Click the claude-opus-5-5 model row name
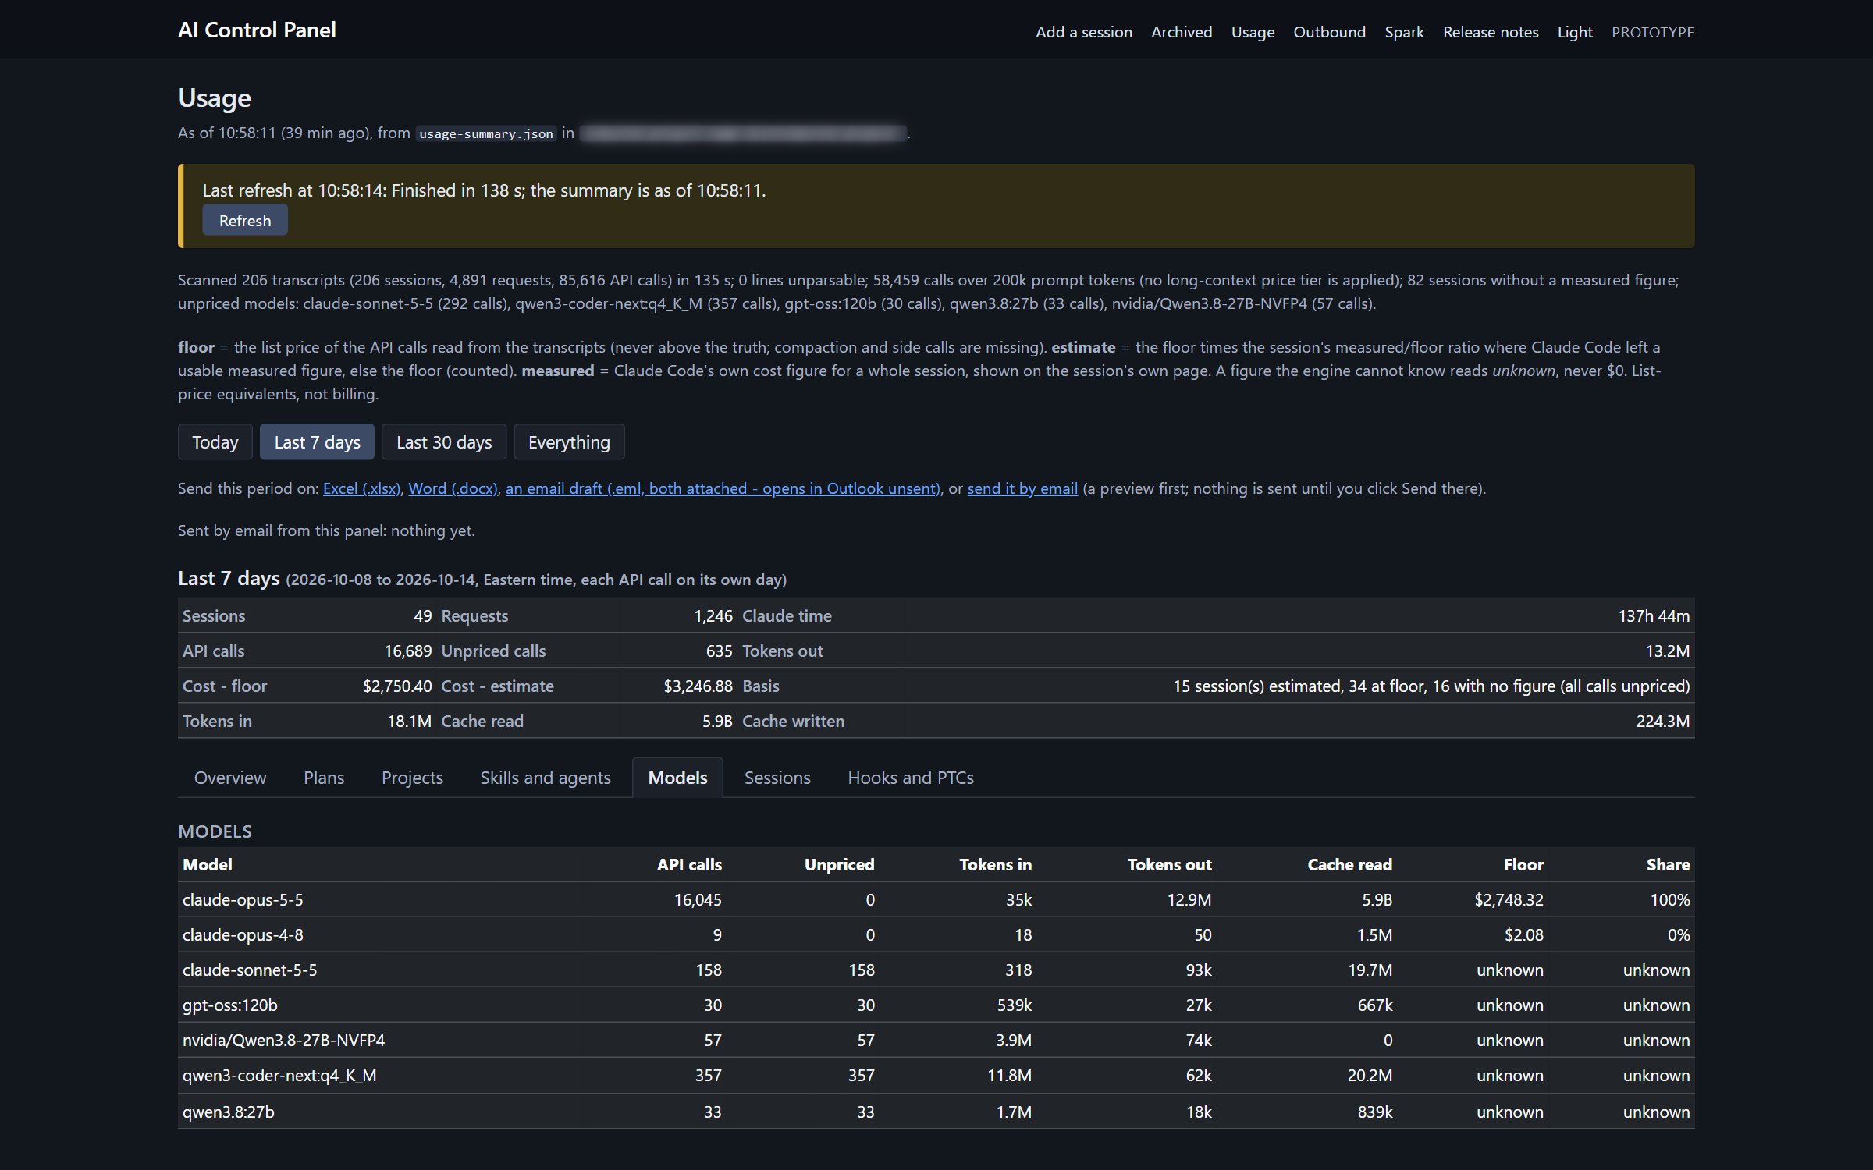The image size is (1873, 1170). pos(243,899)
